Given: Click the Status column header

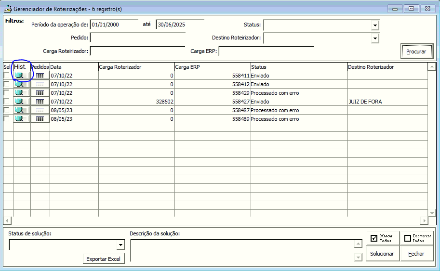Looking at the screenshot, I should (299, 67).
